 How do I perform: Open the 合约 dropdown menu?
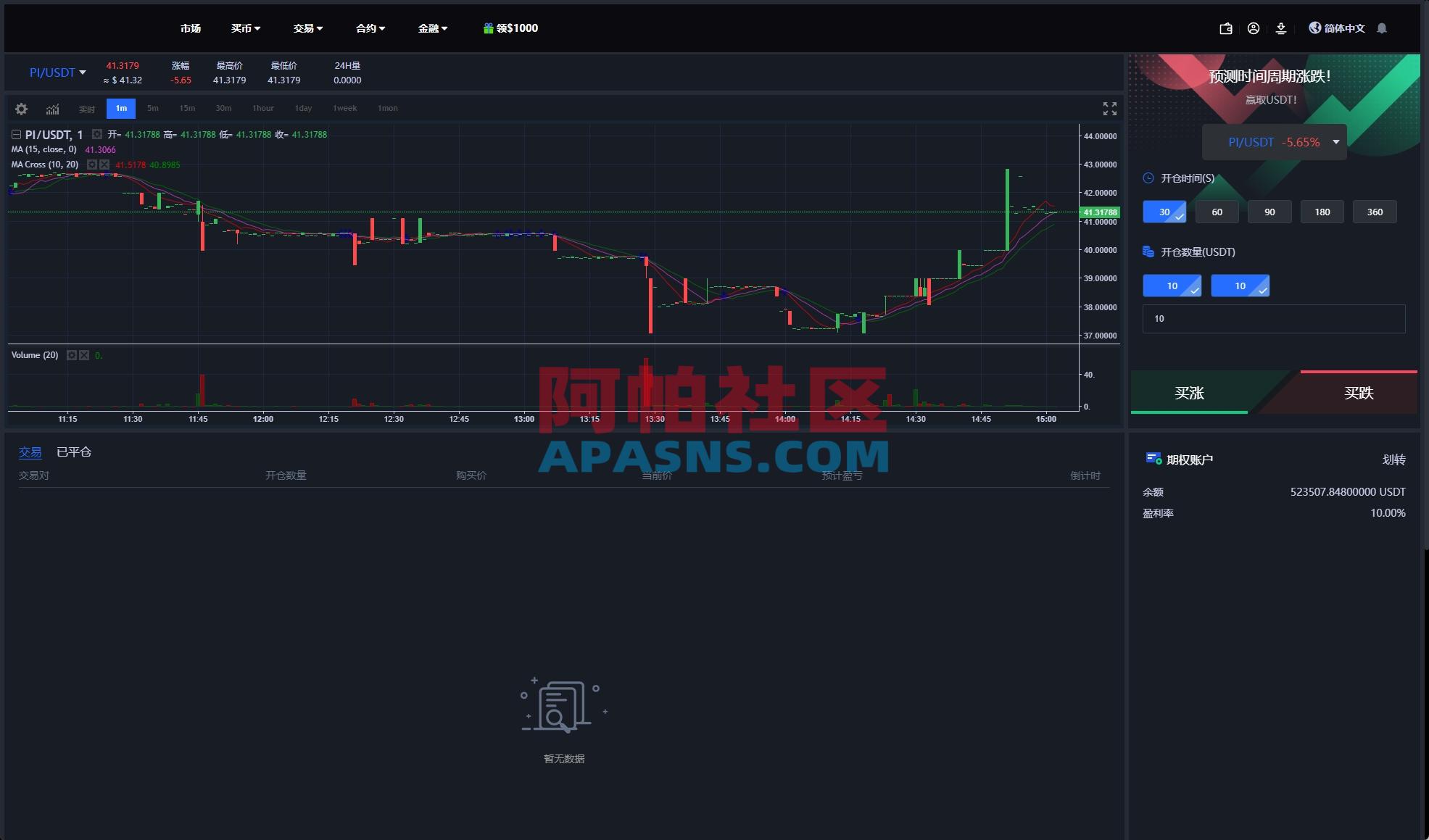click(369, 28)
